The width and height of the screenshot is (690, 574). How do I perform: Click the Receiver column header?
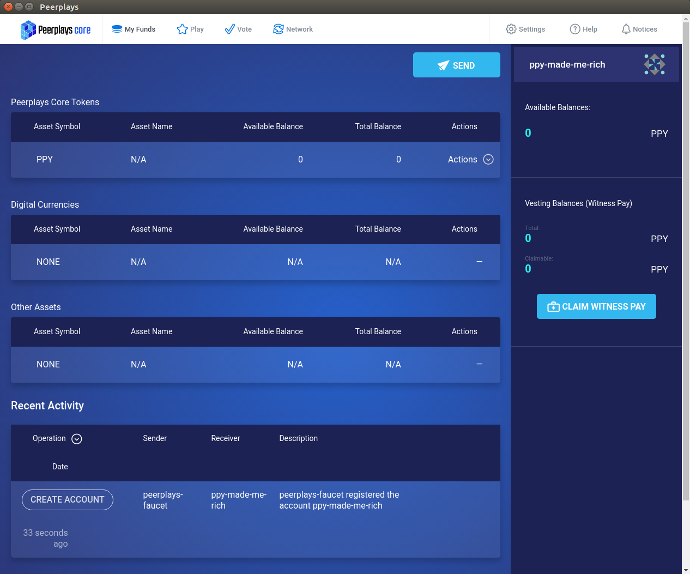226,438
